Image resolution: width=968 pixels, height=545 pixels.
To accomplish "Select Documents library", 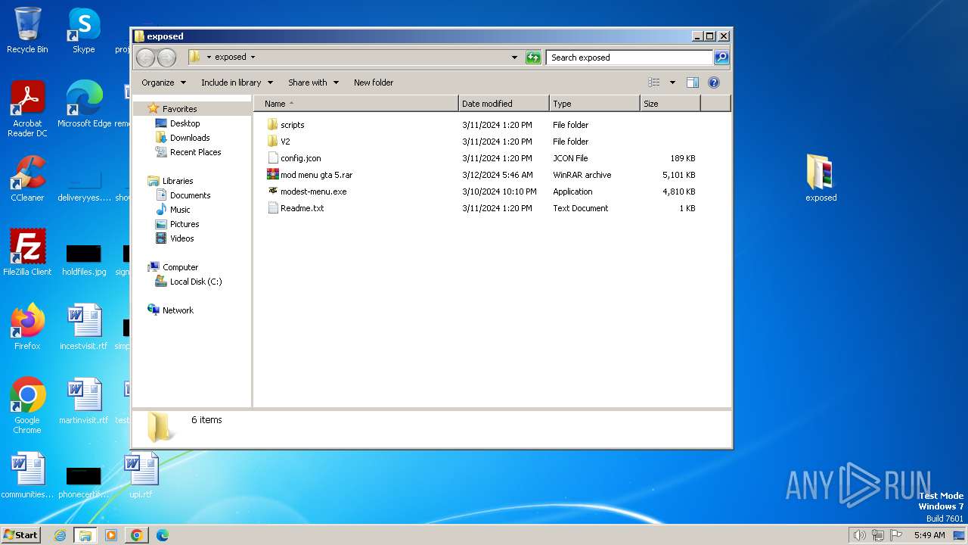I will coord(190,195).
